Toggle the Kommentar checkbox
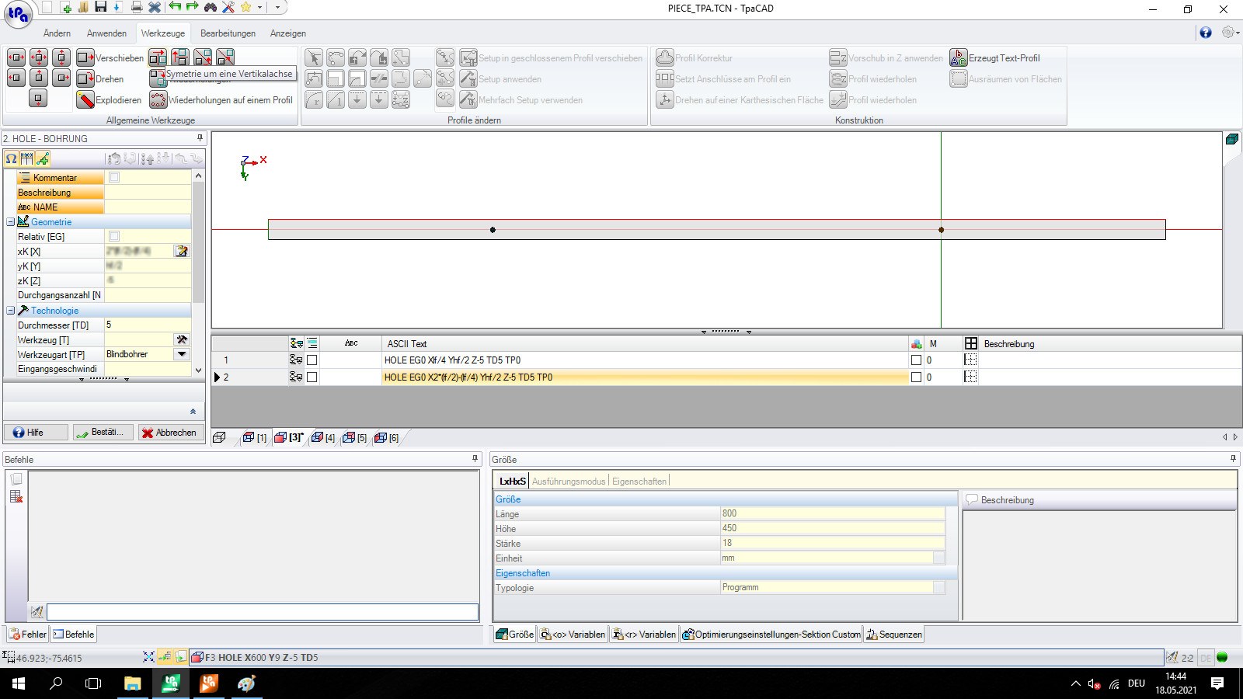 114,177
